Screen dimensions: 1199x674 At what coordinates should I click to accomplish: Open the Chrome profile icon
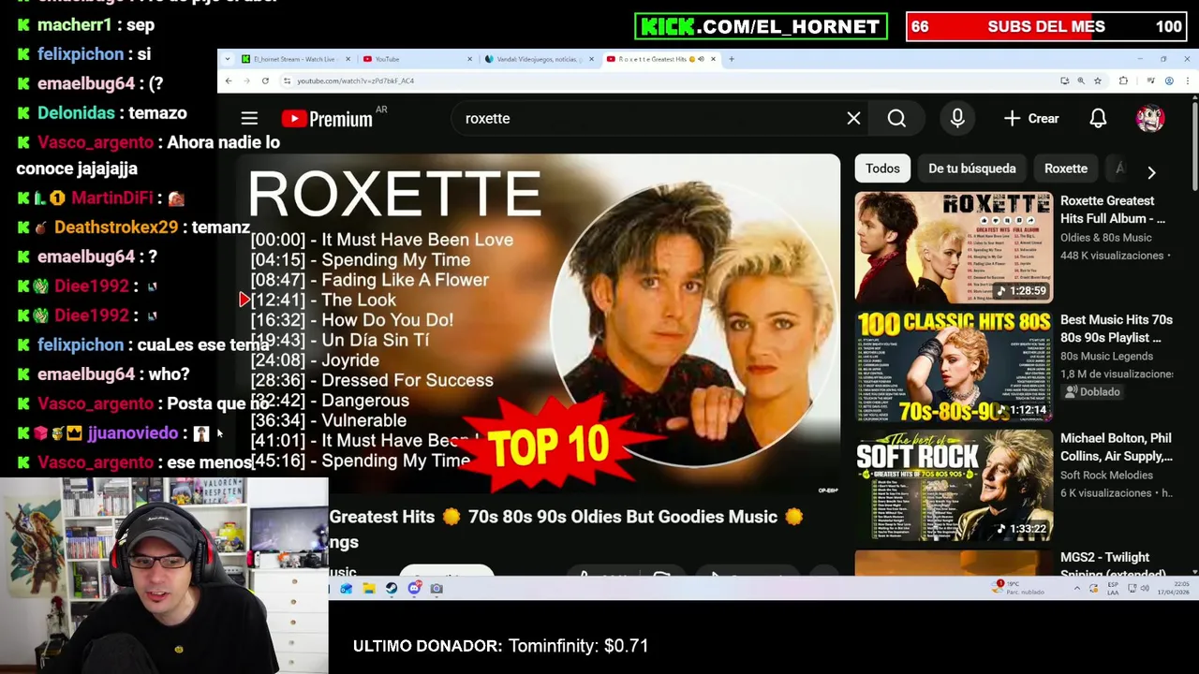coord(1169,81)
